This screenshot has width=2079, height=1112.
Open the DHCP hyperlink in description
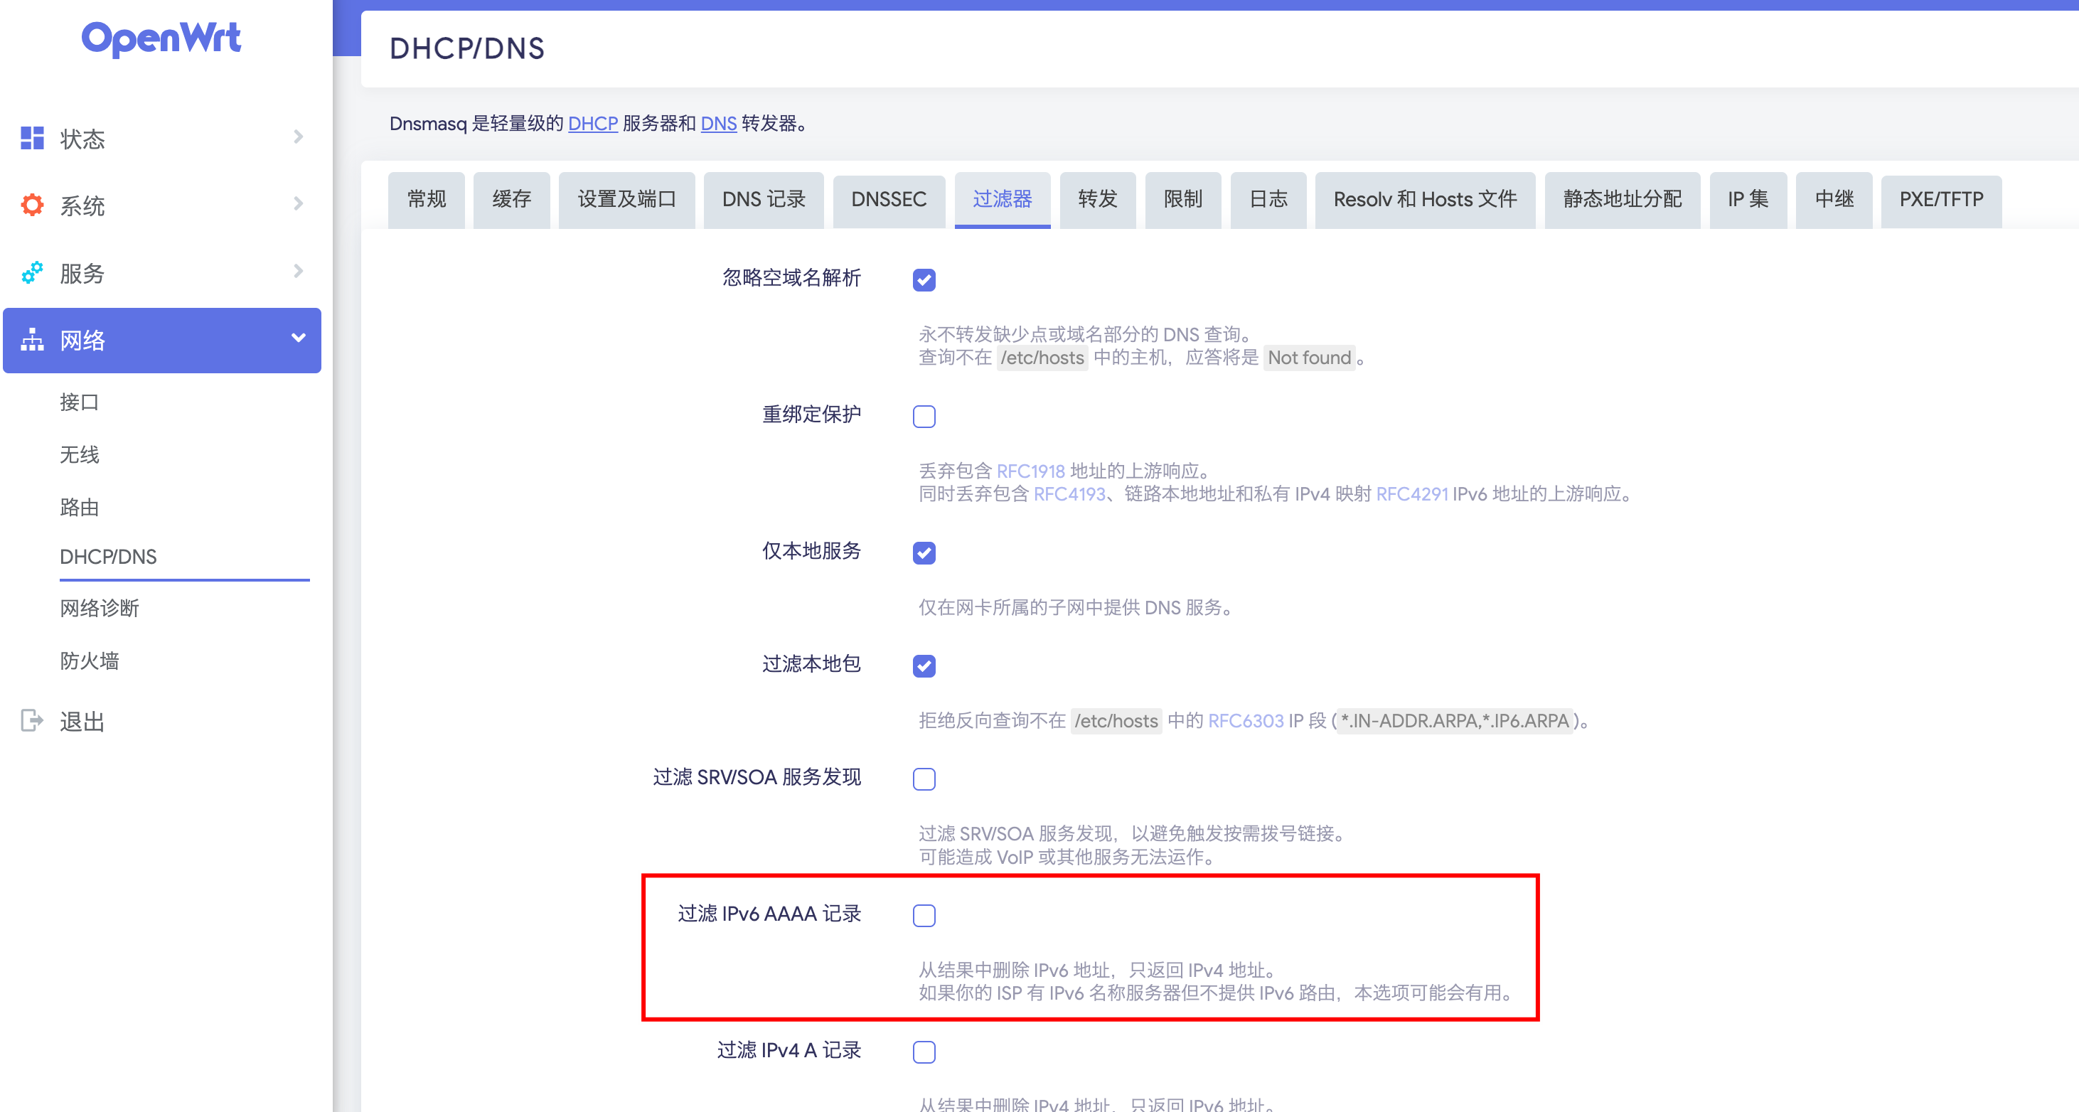coord(592,124)
